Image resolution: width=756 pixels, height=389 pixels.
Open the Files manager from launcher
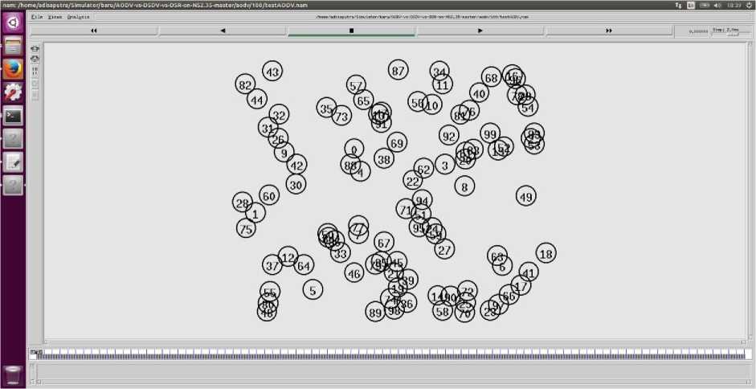click(13, 47)
